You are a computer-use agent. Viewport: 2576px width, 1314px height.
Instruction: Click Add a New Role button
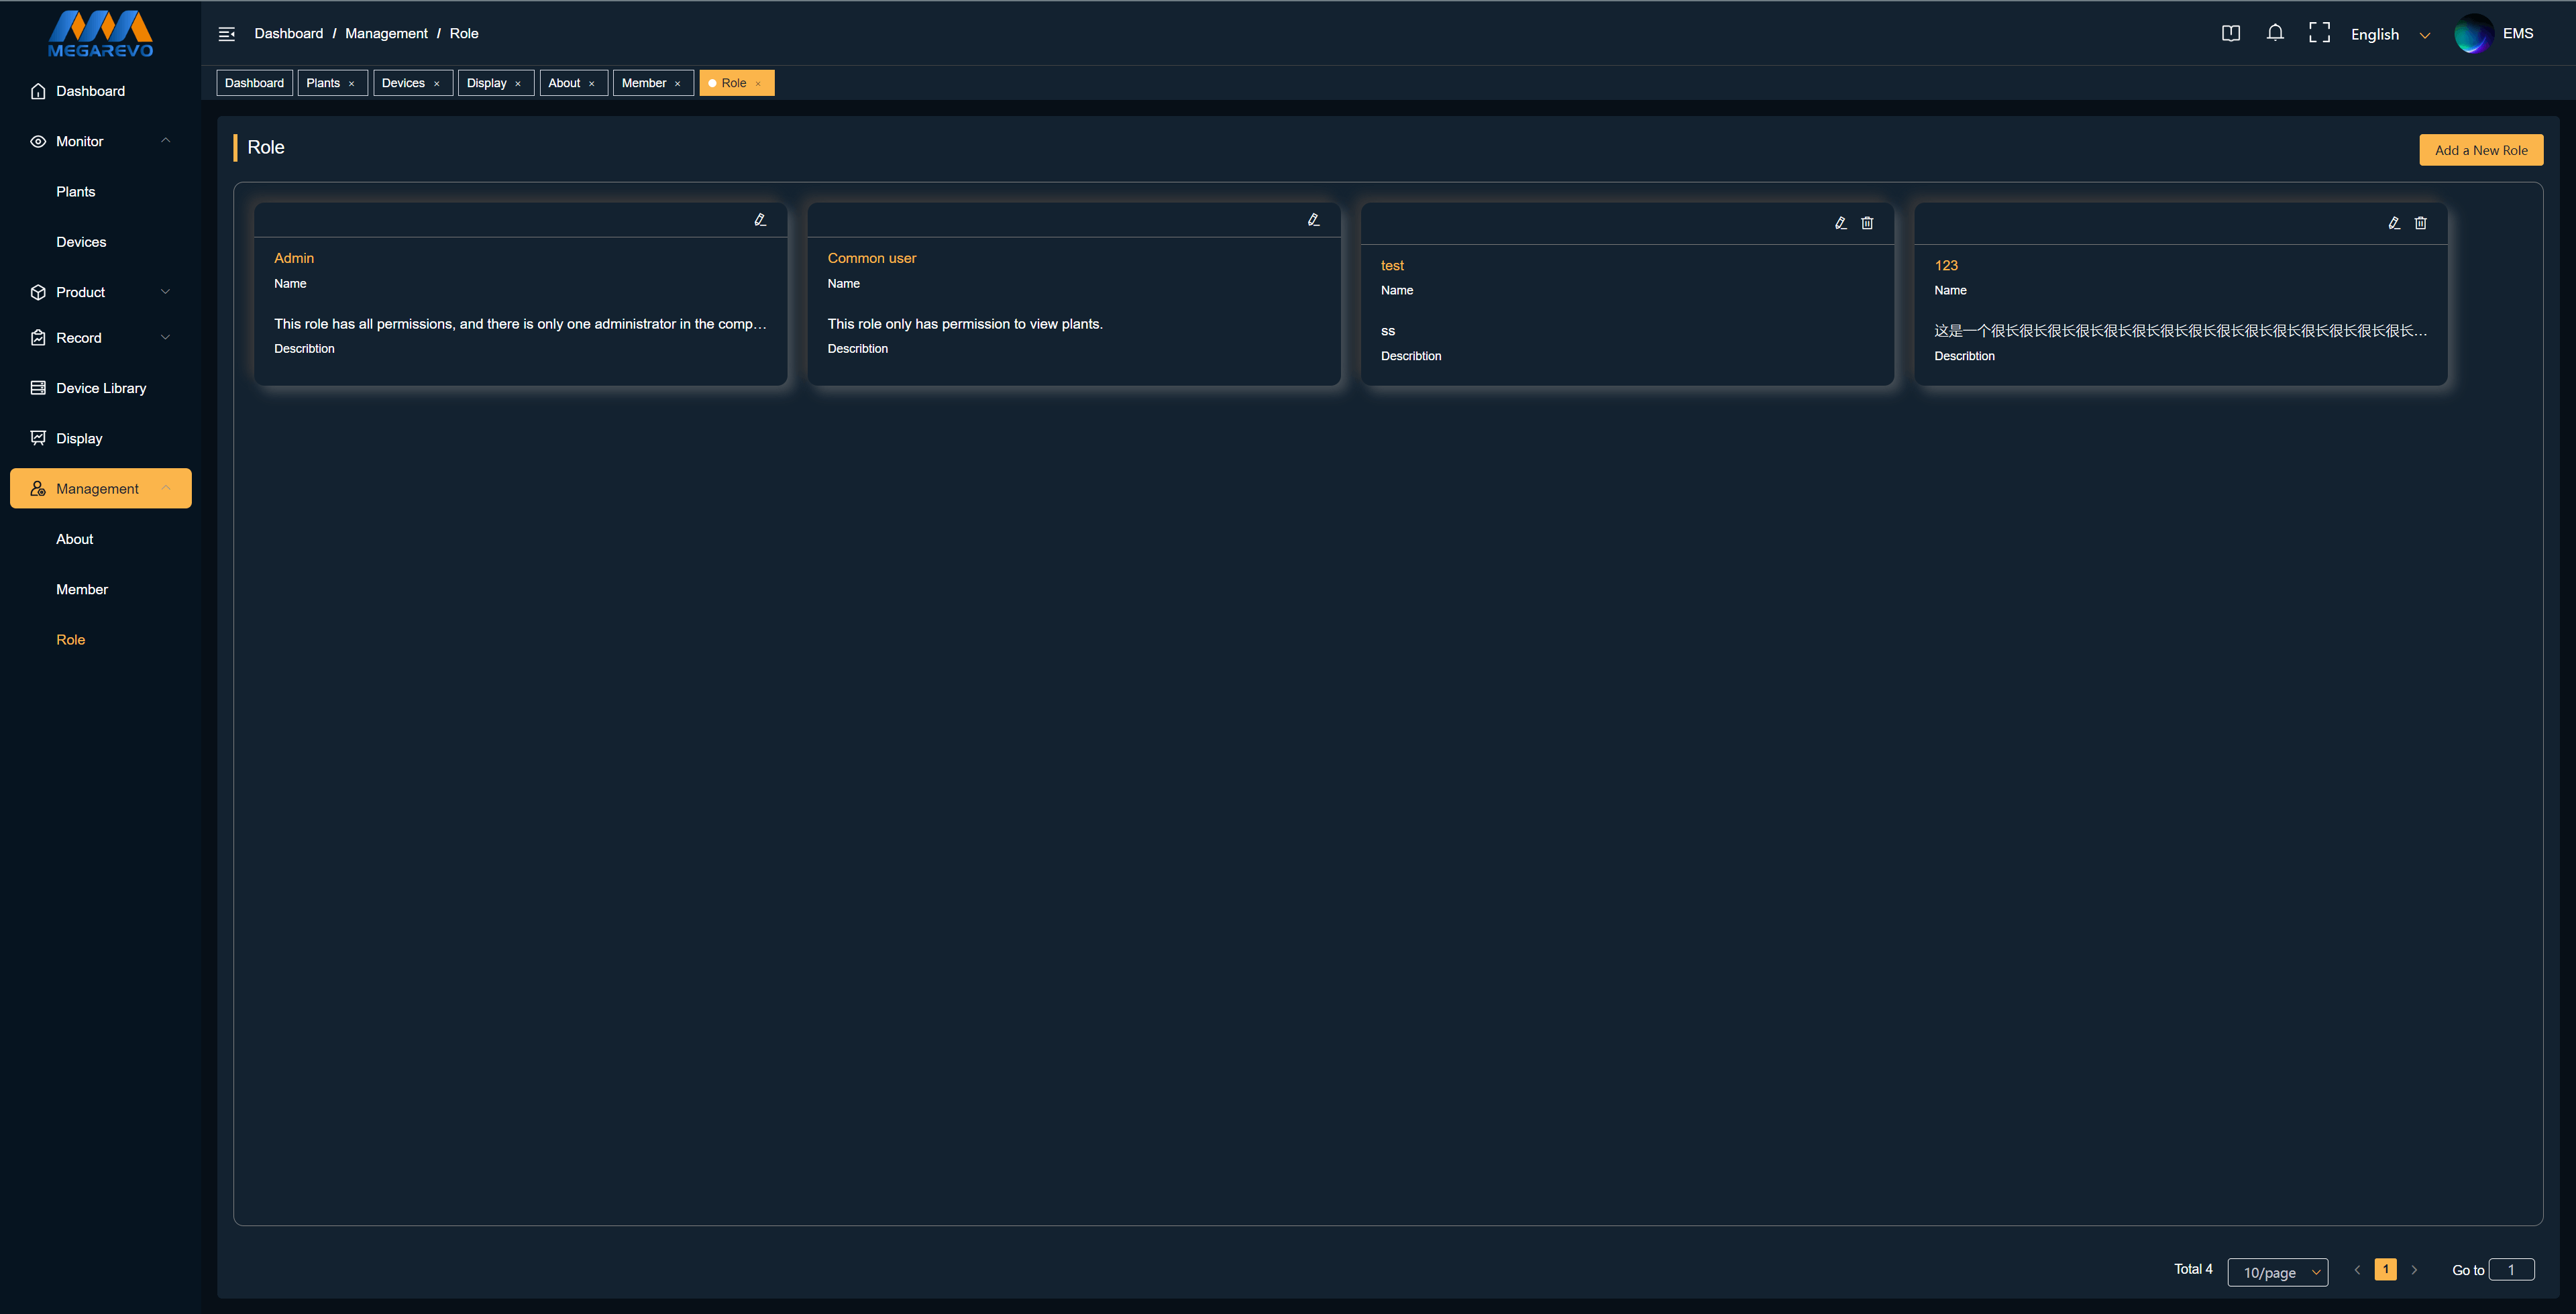point(2481,150)
